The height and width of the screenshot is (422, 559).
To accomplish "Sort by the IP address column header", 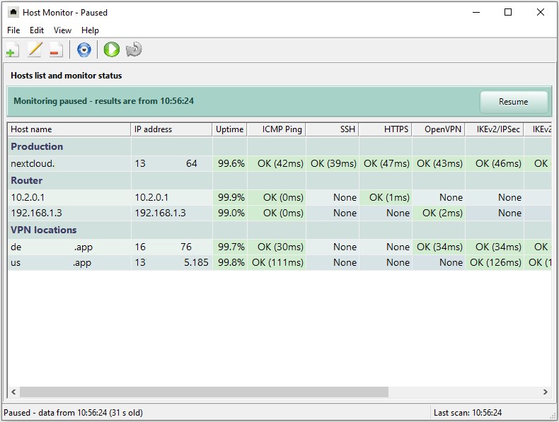I will click(171, 129).
